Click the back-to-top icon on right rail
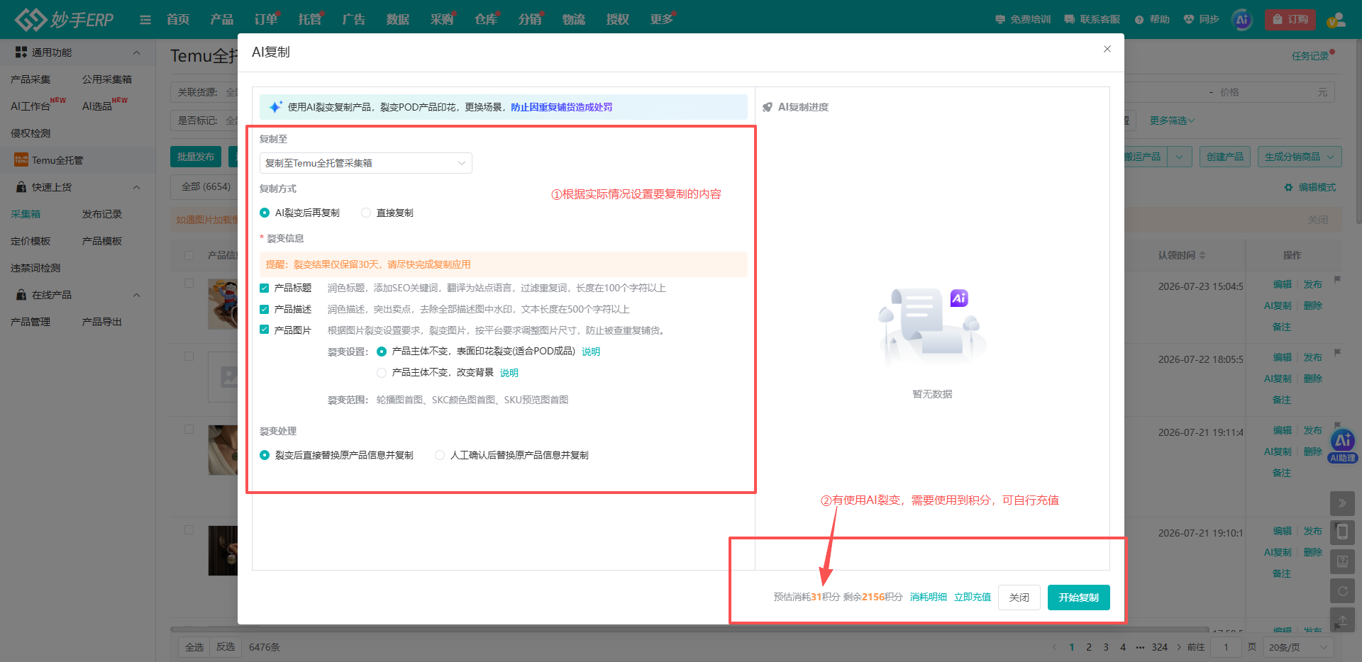 coord(1342,619)
